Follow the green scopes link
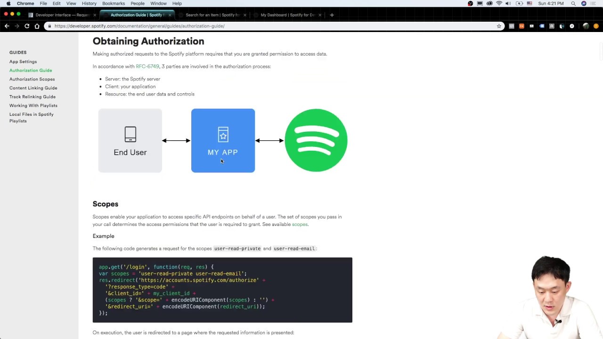603x339 pixels. pos(300,225)
